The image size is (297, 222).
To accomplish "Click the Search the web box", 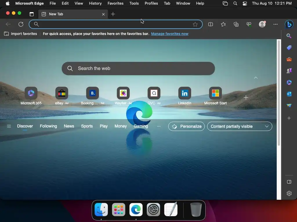I will [138, 69].
